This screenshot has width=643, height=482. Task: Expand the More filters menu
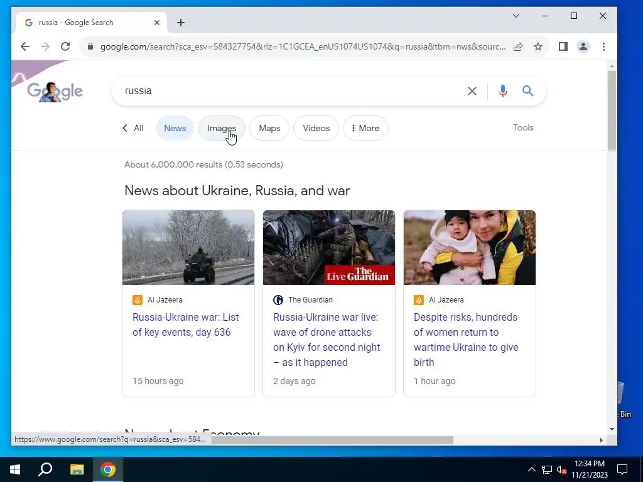(x=365, y=128)
